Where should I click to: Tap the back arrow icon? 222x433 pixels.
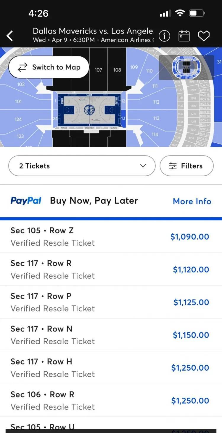(x=10, y=36)
